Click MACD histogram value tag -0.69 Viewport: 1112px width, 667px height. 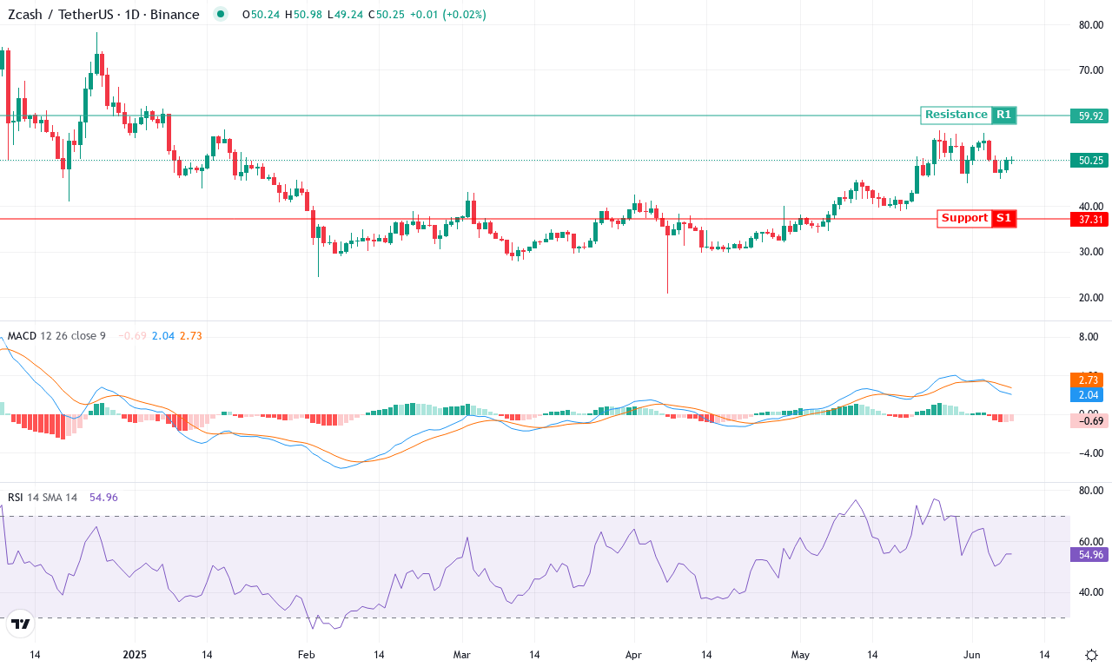click(1090, 420)
